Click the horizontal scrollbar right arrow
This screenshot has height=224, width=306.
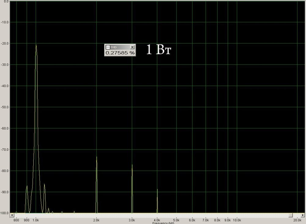coord(303,215)
